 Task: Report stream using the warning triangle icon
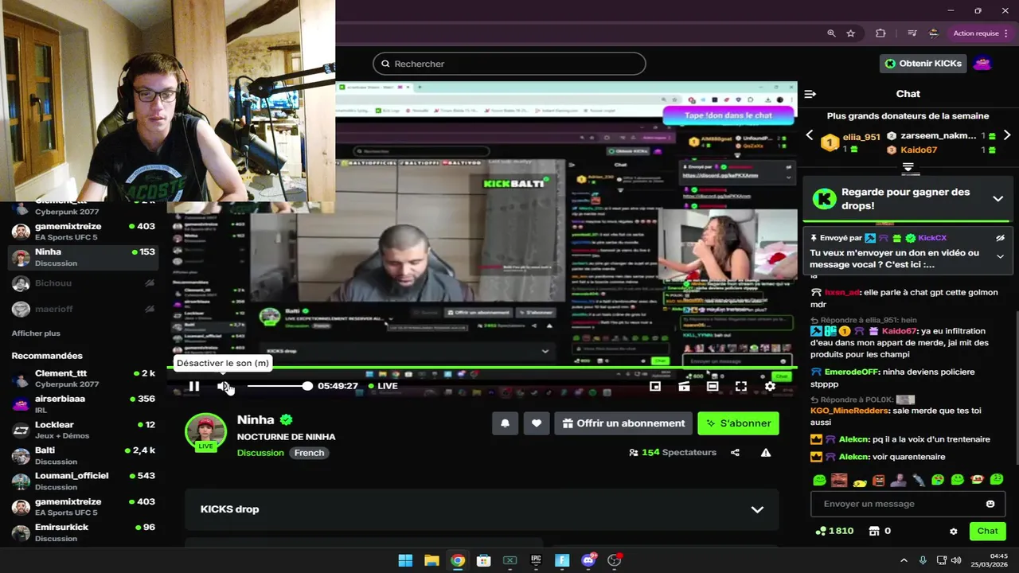766,452
